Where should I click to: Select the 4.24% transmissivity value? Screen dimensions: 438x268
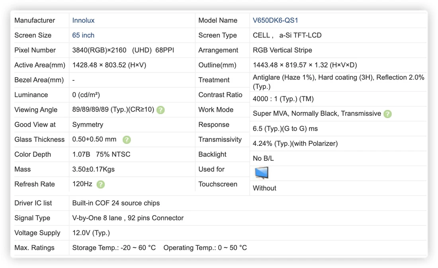pos(295,143)
